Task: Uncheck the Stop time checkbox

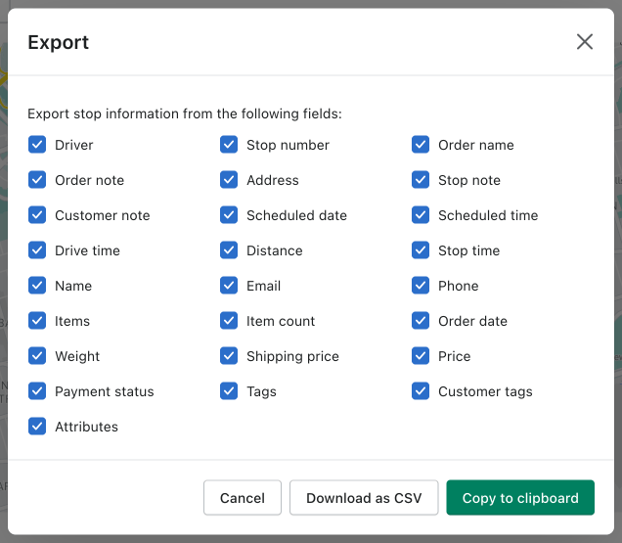Action: click(421, 250)
